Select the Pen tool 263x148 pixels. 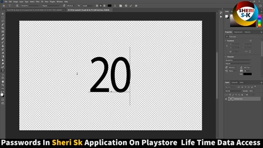click(3, 67)
